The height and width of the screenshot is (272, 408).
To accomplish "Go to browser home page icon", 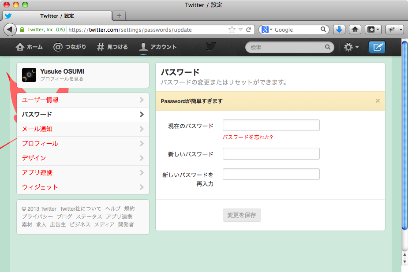I will [x=355, y=30].
